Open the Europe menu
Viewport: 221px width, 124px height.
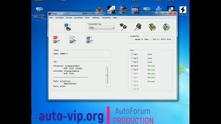point(69,18)
